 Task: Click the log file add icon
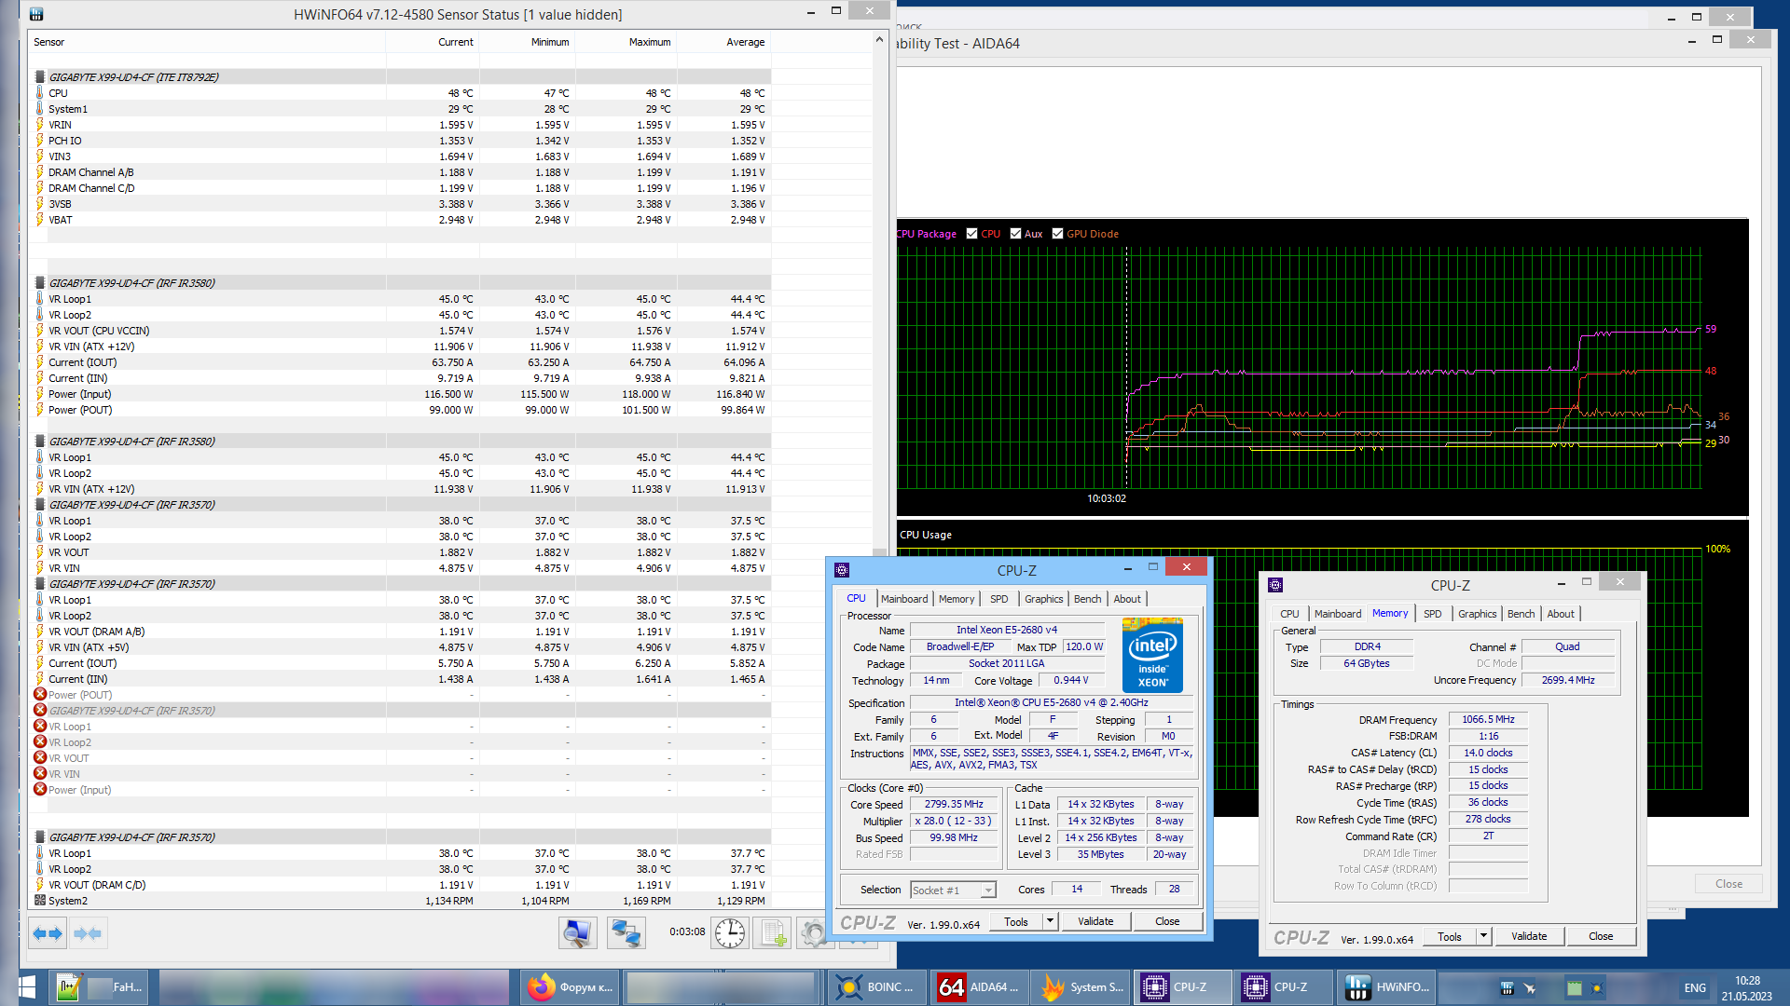pos(773,932)
